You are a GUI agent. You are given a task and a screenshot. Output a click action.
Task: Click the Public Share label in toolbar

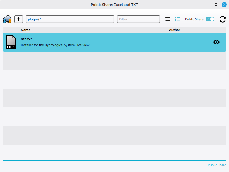194,19
